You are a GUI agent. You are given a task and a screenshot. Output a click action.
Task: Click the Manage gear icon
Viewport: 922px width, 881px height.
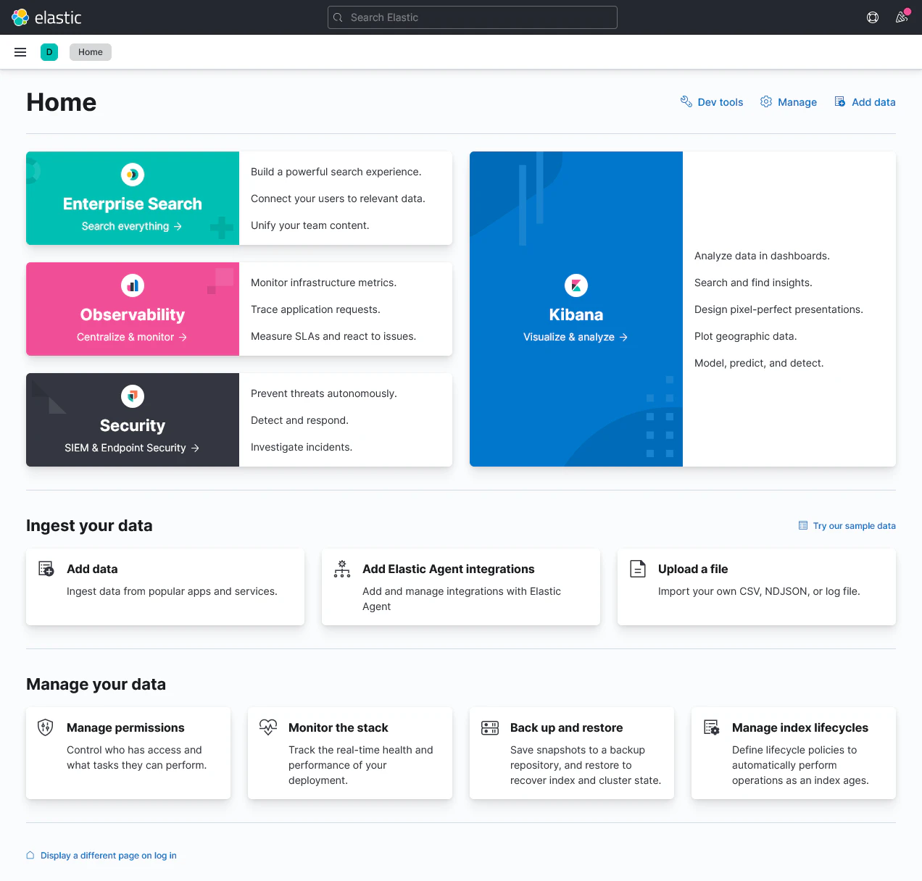[x=766, y=101]
